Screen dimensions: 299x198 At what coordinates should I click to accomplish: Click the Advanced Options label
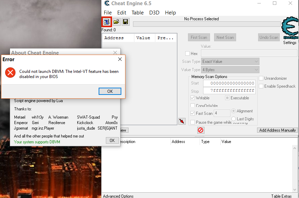[118, 196]
